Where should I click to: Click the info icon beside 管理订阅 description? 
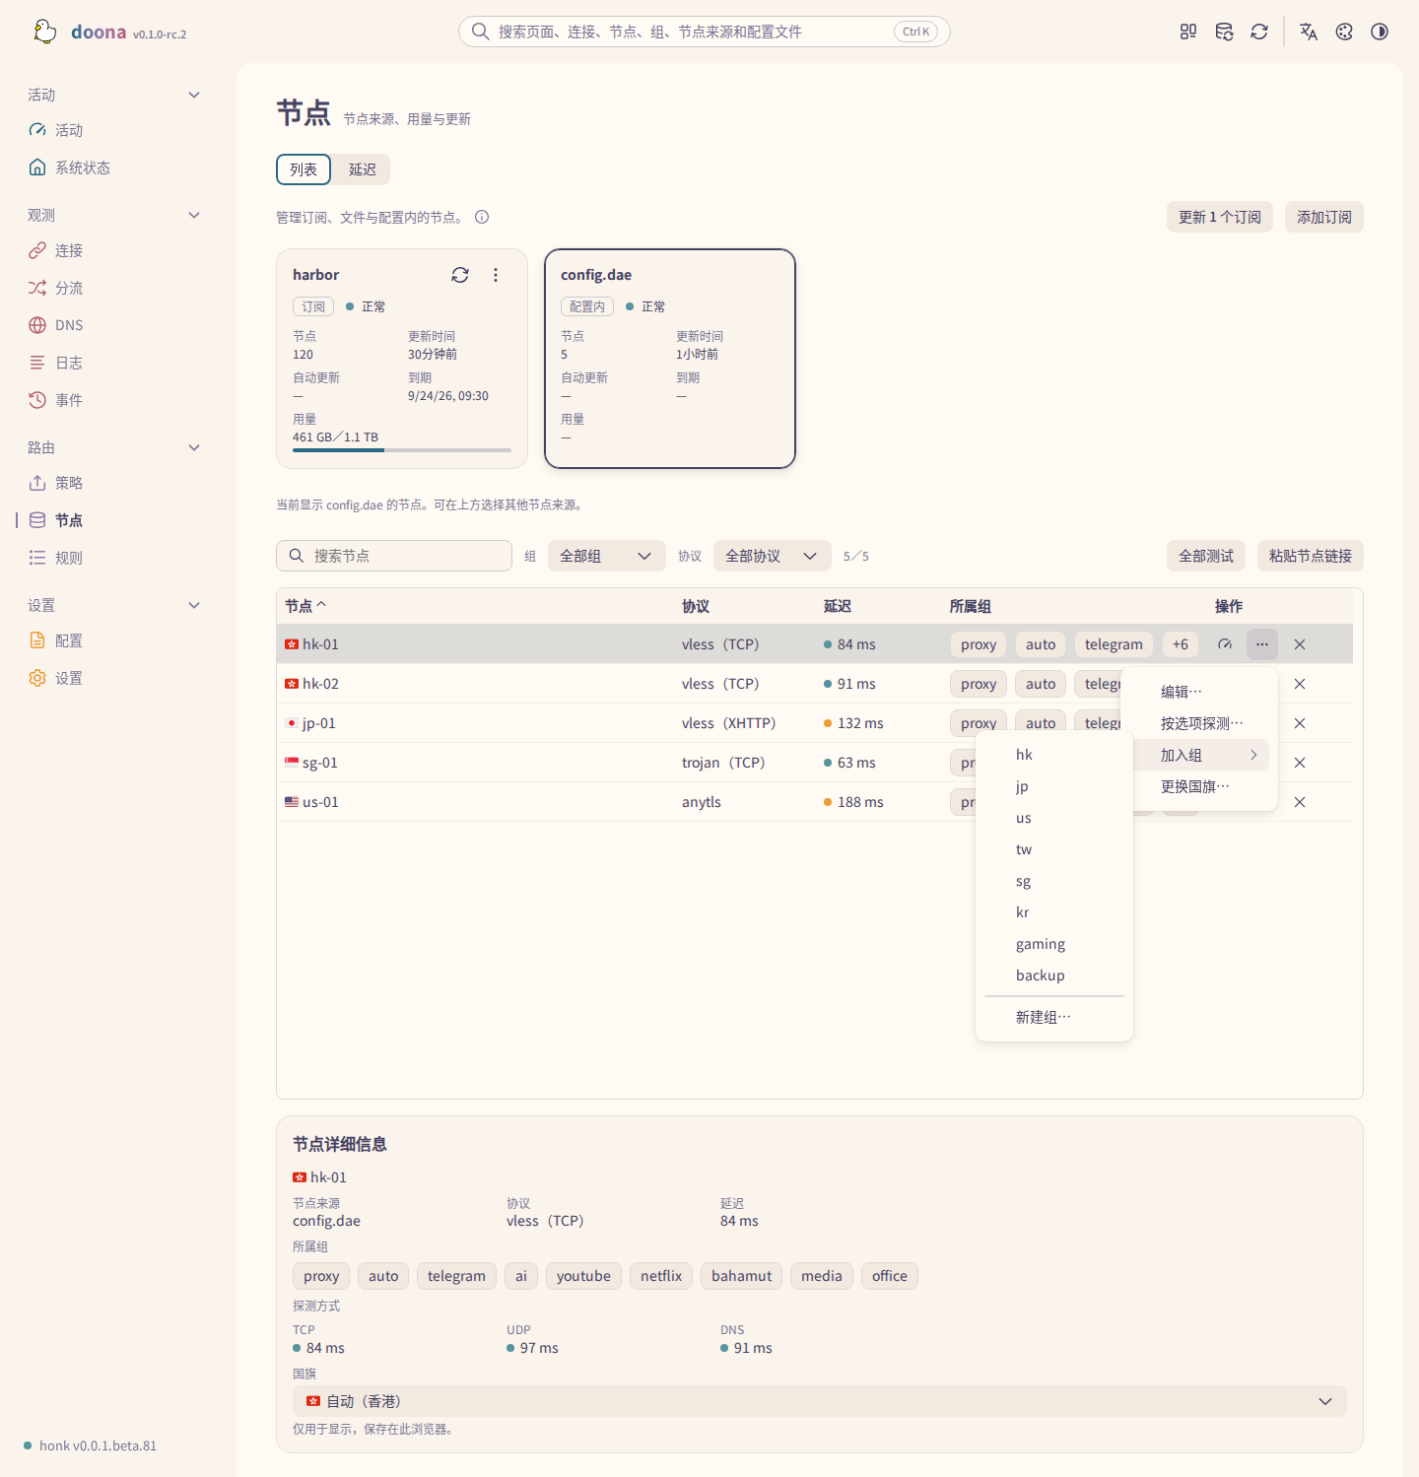(x=482, y=217)
